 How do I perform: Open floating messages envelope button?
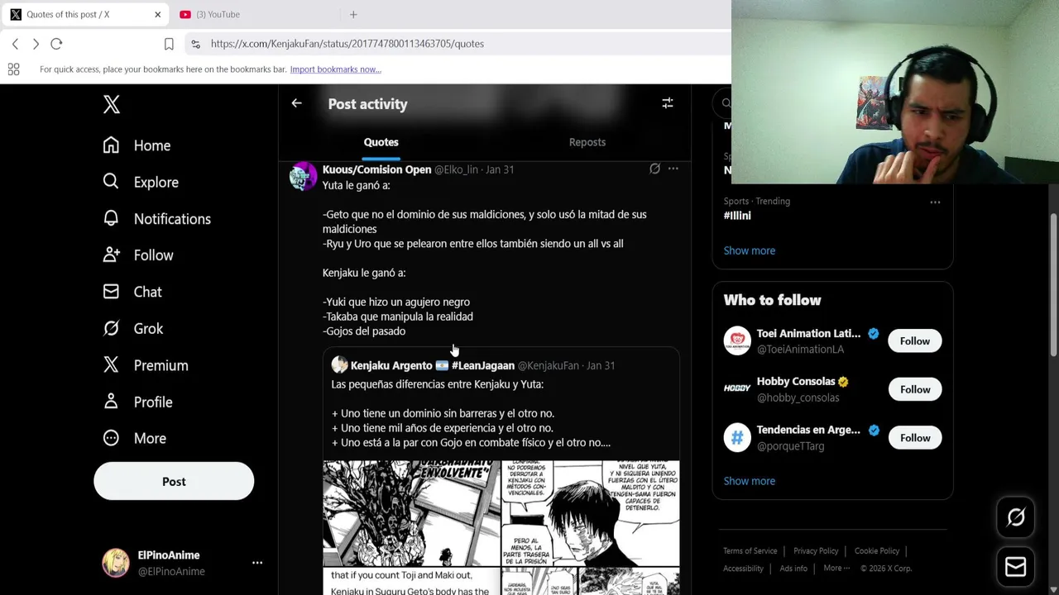point(1016,568)
